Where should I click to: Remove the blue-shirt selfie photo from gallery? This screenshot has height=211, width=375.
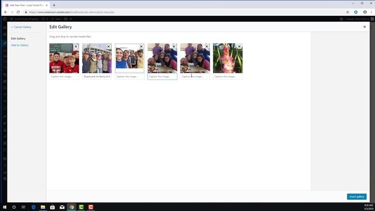141,46
